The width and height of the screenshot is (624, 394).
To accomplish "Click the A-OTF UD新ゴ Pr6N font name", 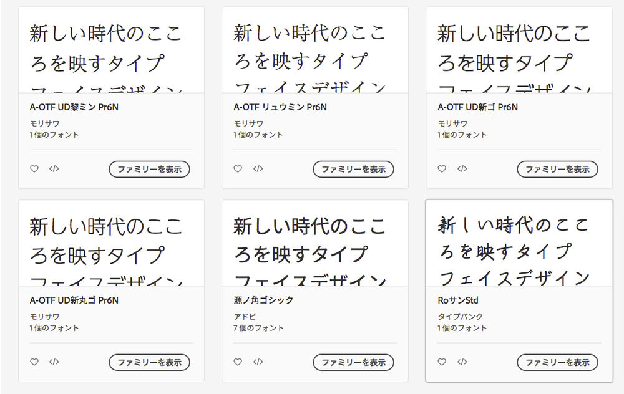I will tap(477, 107).
